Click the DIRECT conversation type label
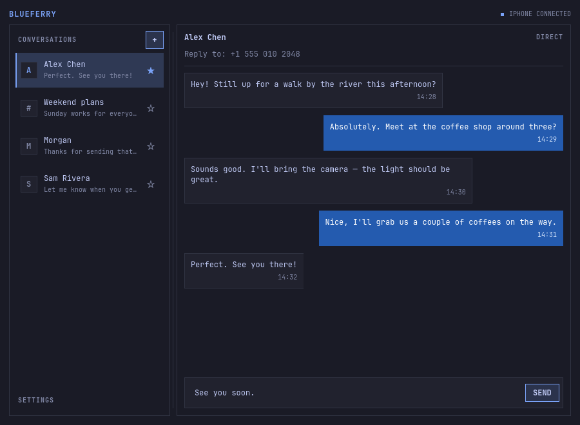This screenshot has height=425, width=580. coord(549,37)
